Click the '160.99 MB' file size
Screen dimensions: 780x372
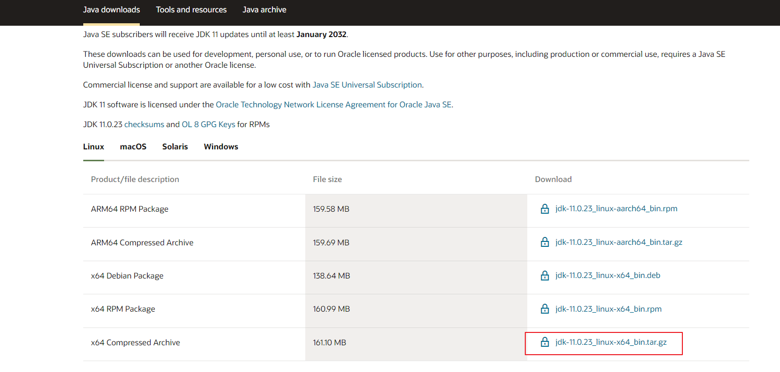pos(332,309)
